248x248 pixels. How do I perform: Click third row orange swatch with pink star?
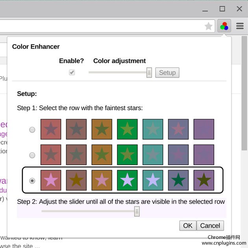pos(102,180)
